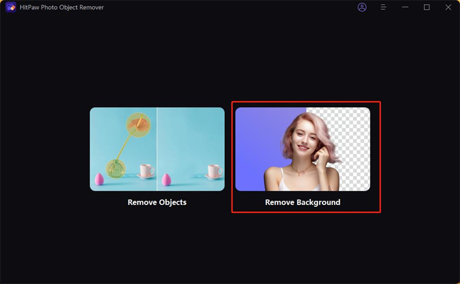Screen dimensions: 460x284
Task: Click the highlighted green vase in the preview
Action: tap(116, 169)
